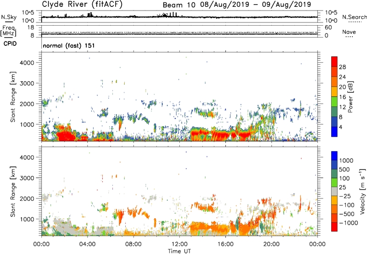Click the 'N.Sky' legend label
This screenshot has height=254, width=367.
9,17
